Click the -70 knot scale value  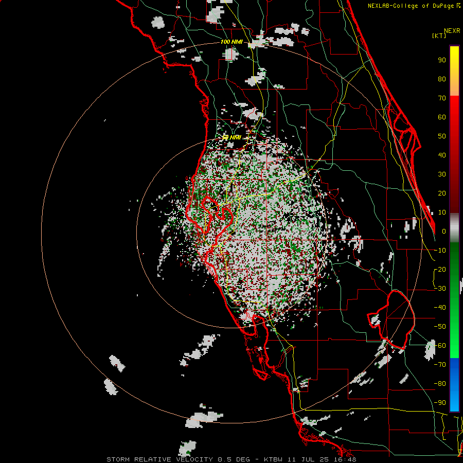point(440,365)
